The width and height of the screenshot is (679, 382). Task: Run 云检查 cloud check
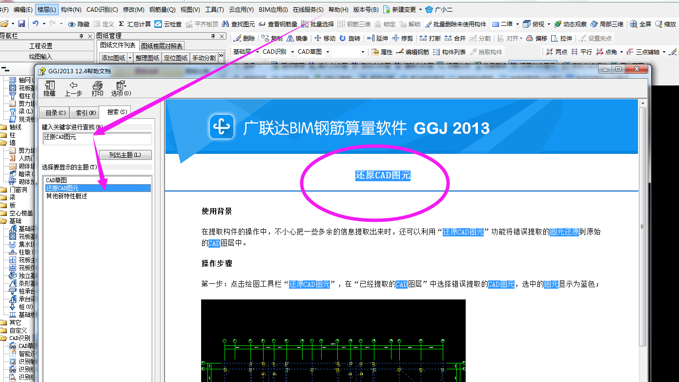tap(168, 24)
